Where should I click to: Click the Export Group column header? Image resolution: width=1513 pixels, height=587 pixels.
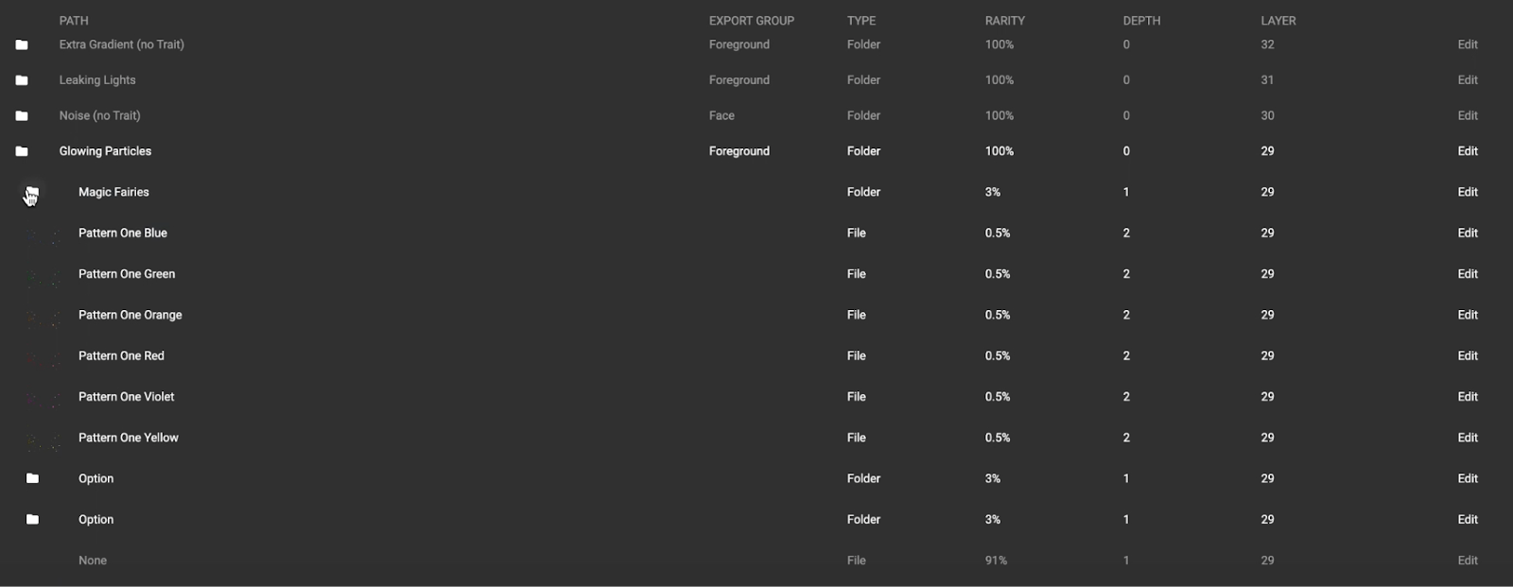pyautogui.click(x=751, y=21)
